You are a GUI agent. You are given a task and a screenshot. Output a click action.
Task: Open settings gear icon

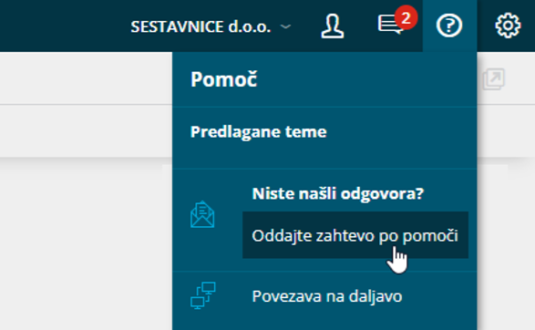(508, 26)
